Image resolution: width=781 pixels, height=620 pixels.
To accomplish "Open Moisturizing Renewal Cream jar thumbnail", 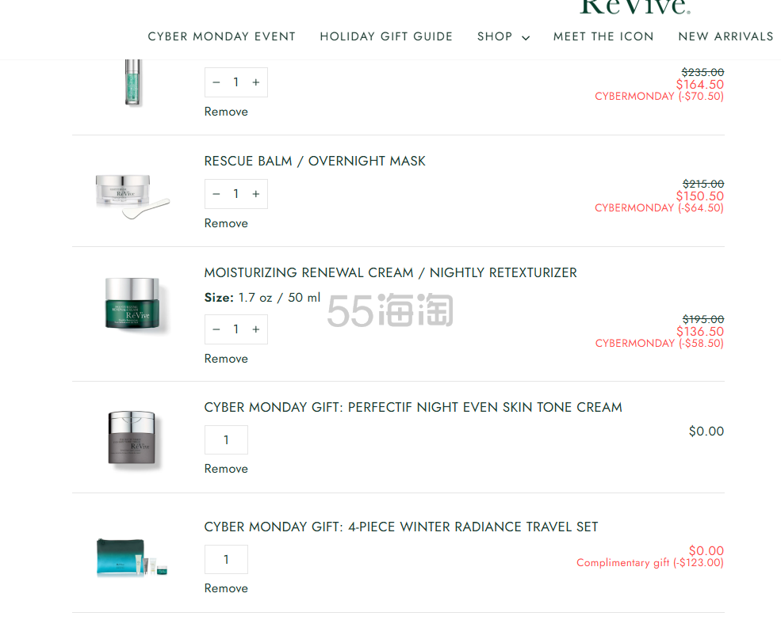I will (132, 303).
